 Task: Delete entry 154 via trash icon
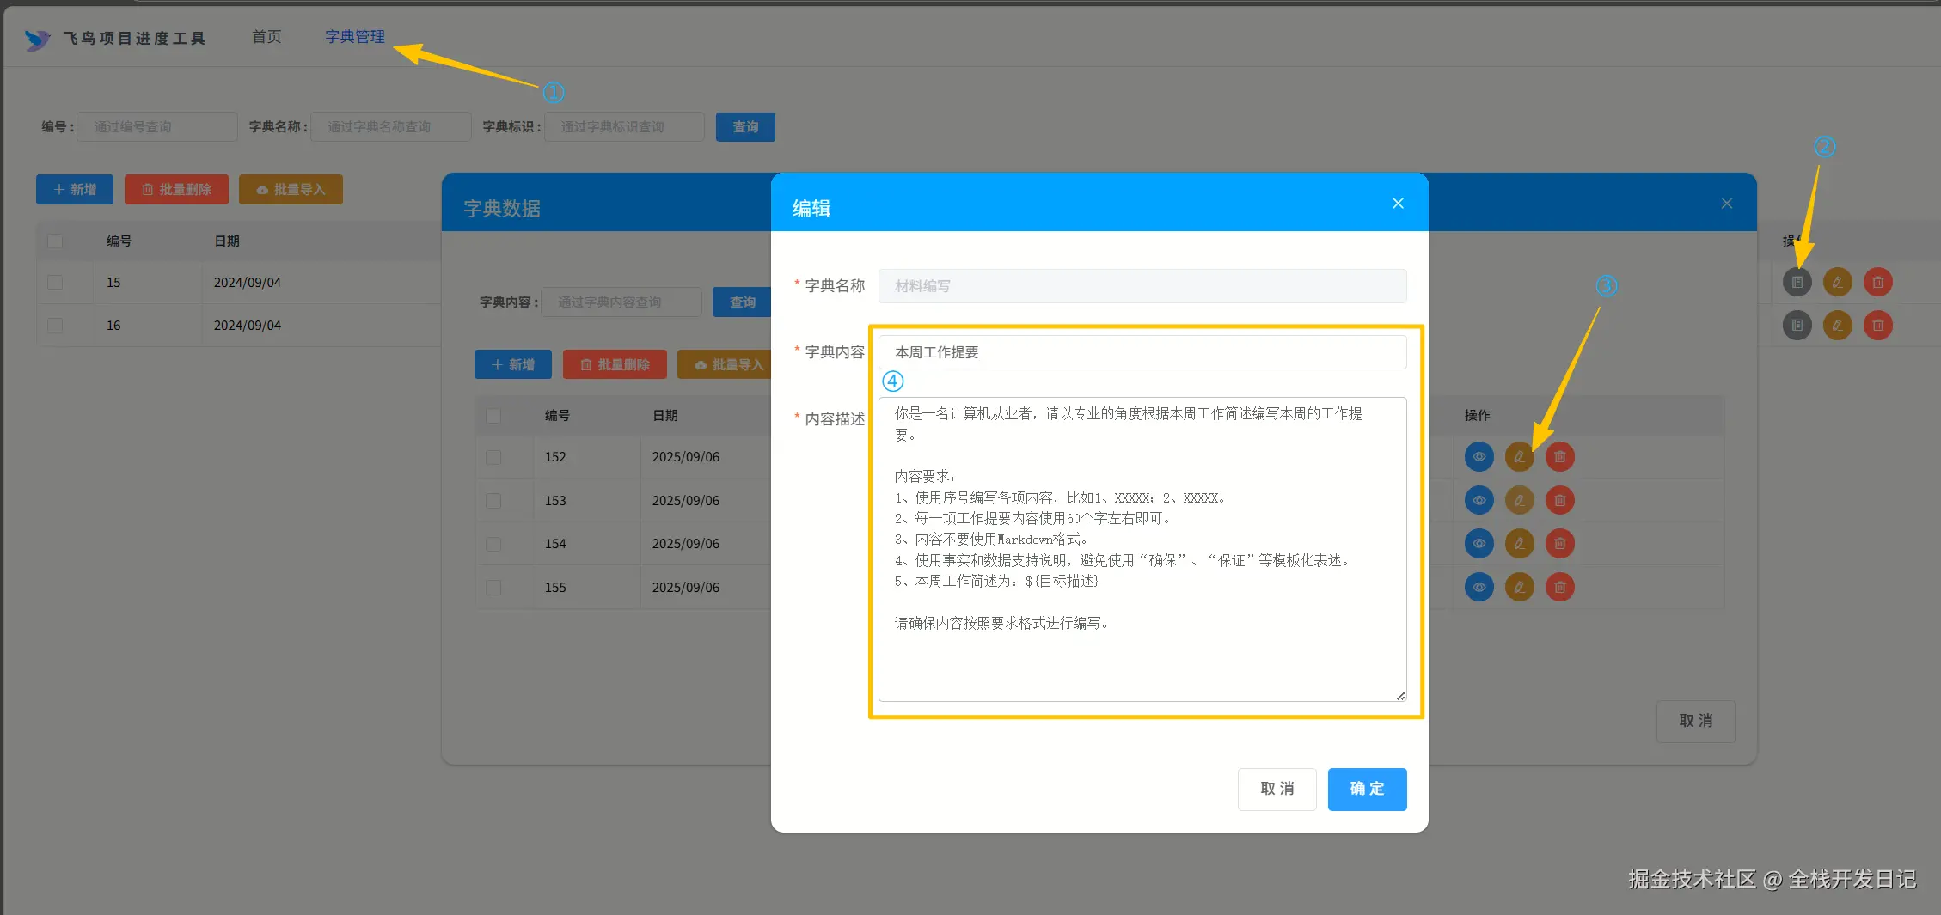(x=1559, y=543)
